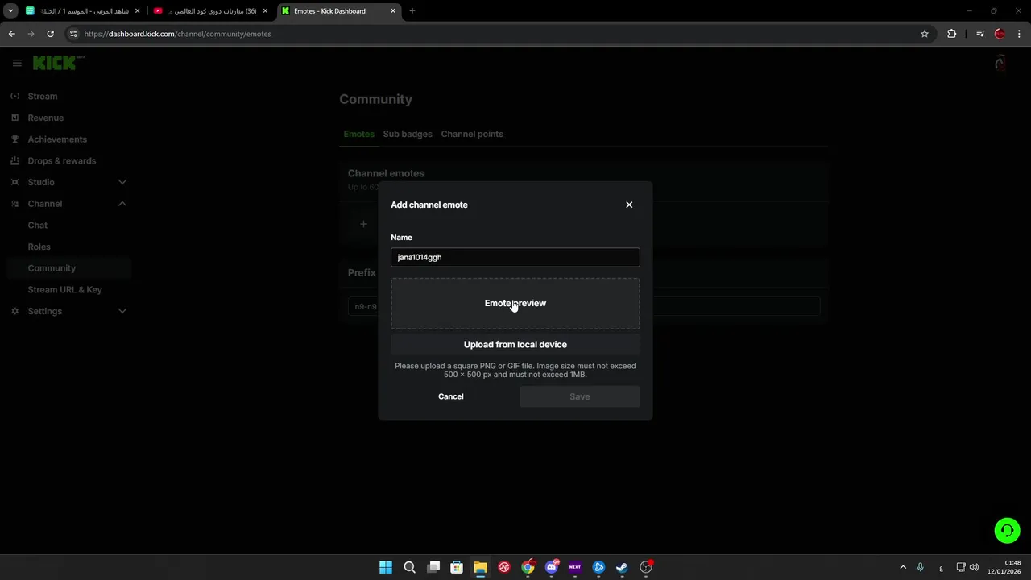Open a new browser tab
The image size is (1031, 580).
412,11
